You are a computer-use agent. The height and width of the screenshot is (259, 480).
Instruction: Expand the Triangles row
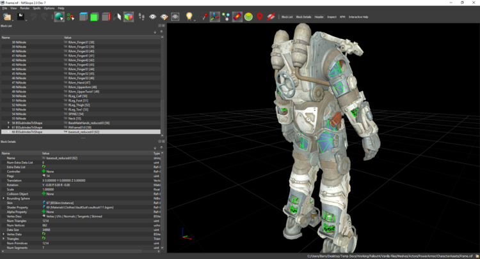tap(4, 239)
